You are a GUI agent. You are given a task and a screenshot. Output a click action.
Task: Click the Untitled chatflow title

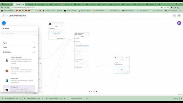(17, 15)
